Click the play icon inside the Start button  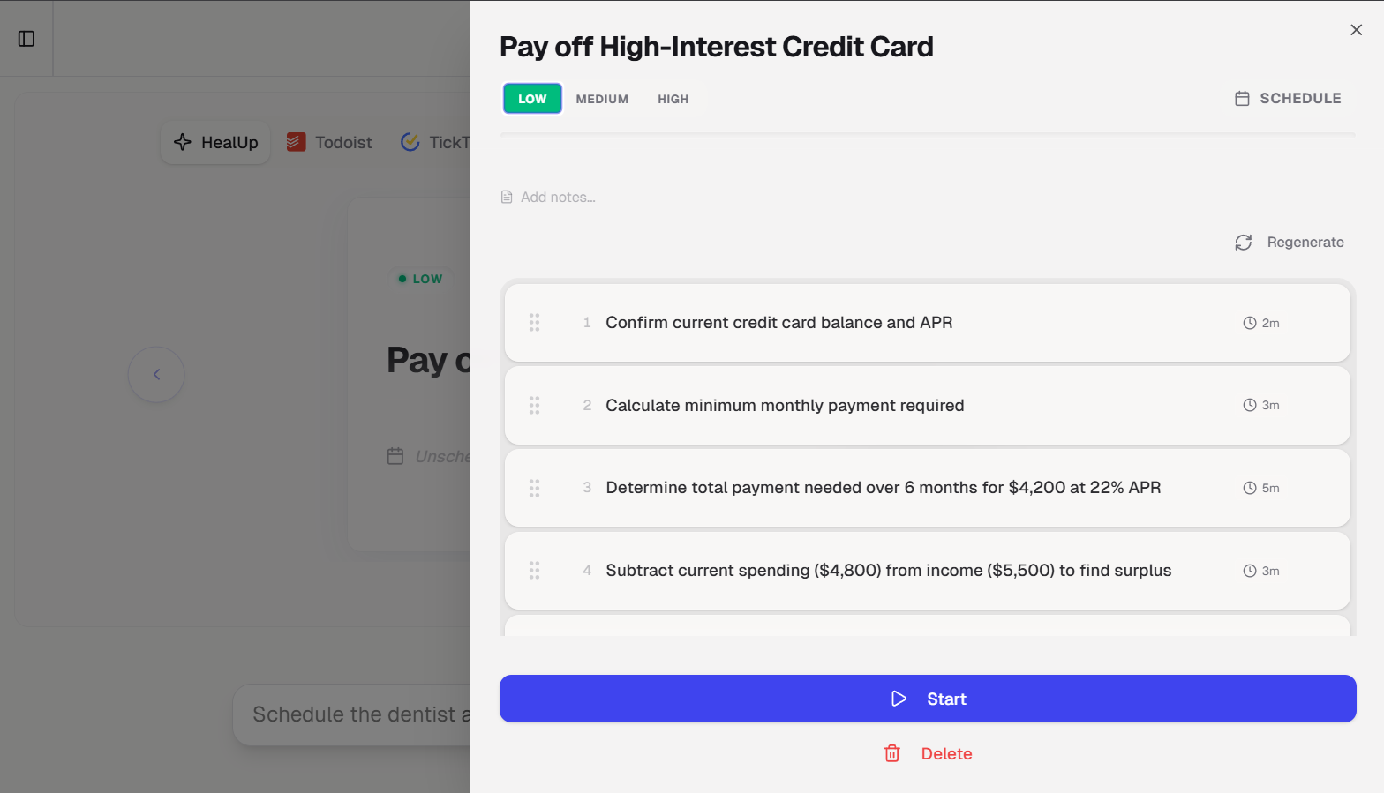pyautogui.click(x=899, y=698)
